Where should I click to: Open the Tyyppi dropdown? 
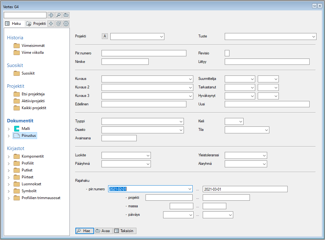click(x=181, y=121)
